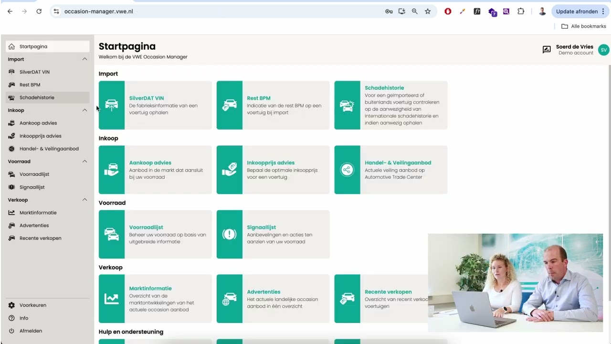Open the Recente verkopen card icon
The image size is (611, 344).
pos(347,299)
